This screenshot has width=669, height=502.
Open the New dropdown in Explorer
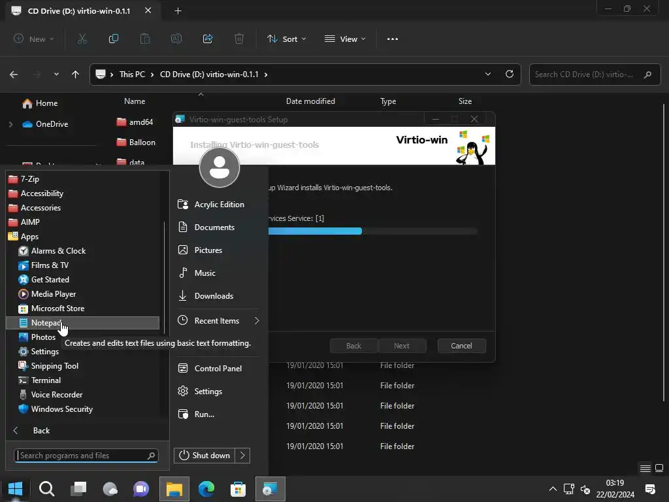34,39
